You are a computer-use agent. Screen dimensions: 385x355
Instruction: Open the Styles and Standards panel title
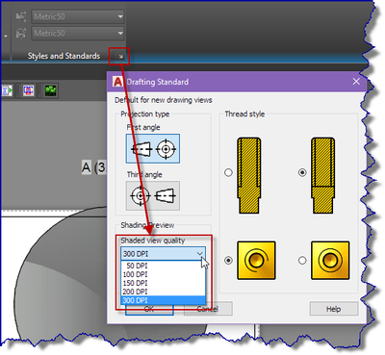[64, 56]
